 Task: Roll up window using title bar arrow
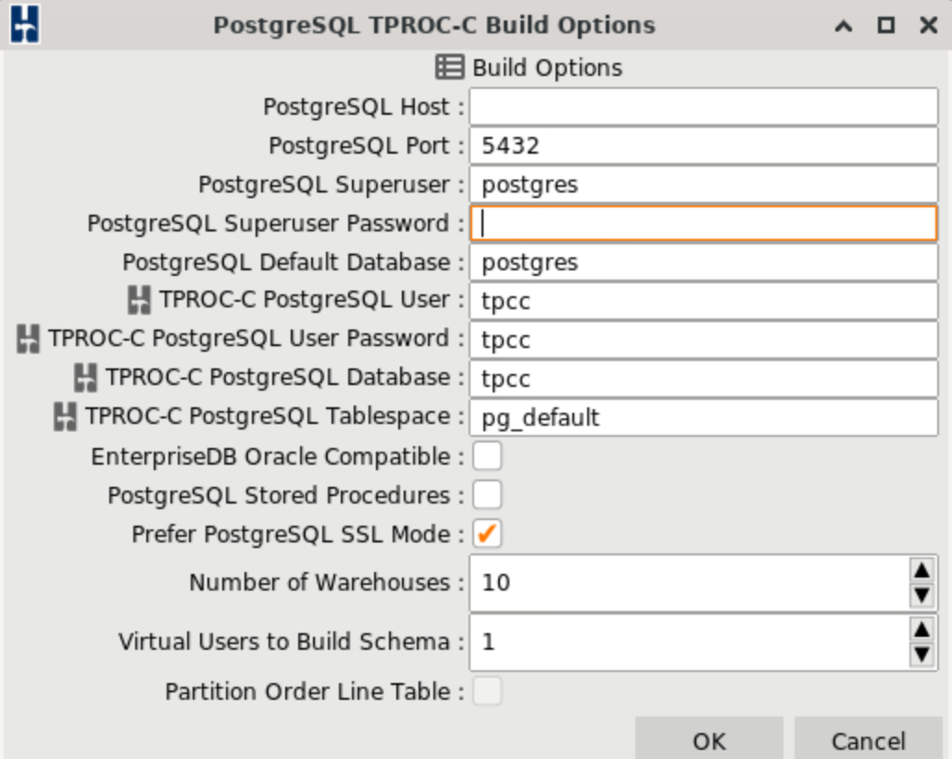click(844, 26)
